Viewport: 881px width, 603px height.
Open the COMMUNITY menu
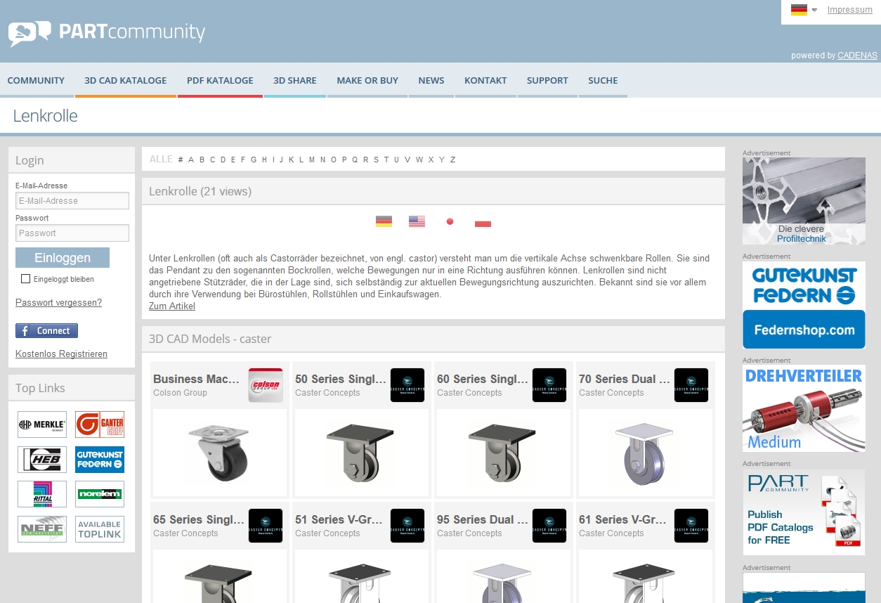point(36,80)
